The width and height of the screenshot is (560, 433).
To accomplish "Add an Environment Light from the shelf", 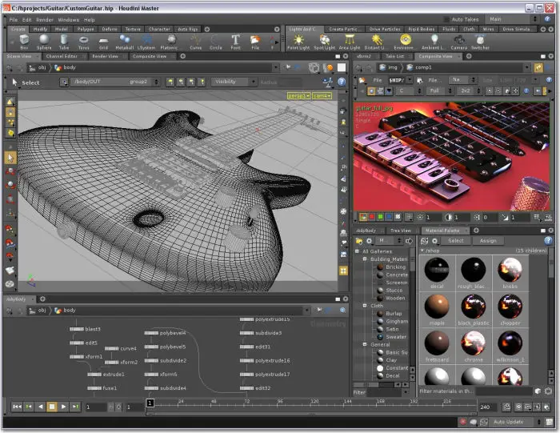I will 405,42.
